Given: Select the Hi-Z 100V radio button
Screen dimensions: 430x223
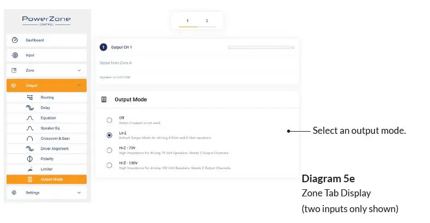Looking at the screenshot, I should [x=110, y=165].
